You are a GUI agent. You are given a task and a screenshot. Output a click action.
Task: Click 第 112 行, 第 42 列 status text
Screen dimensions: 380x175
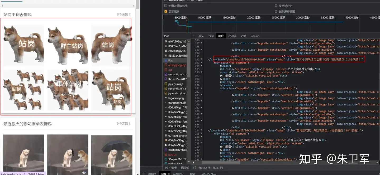(211, 168)
